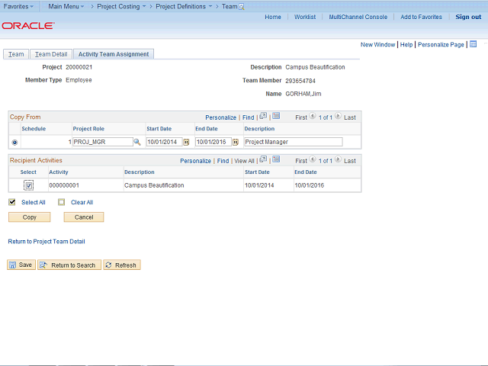Open the Favorites dropdown menu
Screen dimensions: 488x366
pyautogui.click(x=18, y=7)
